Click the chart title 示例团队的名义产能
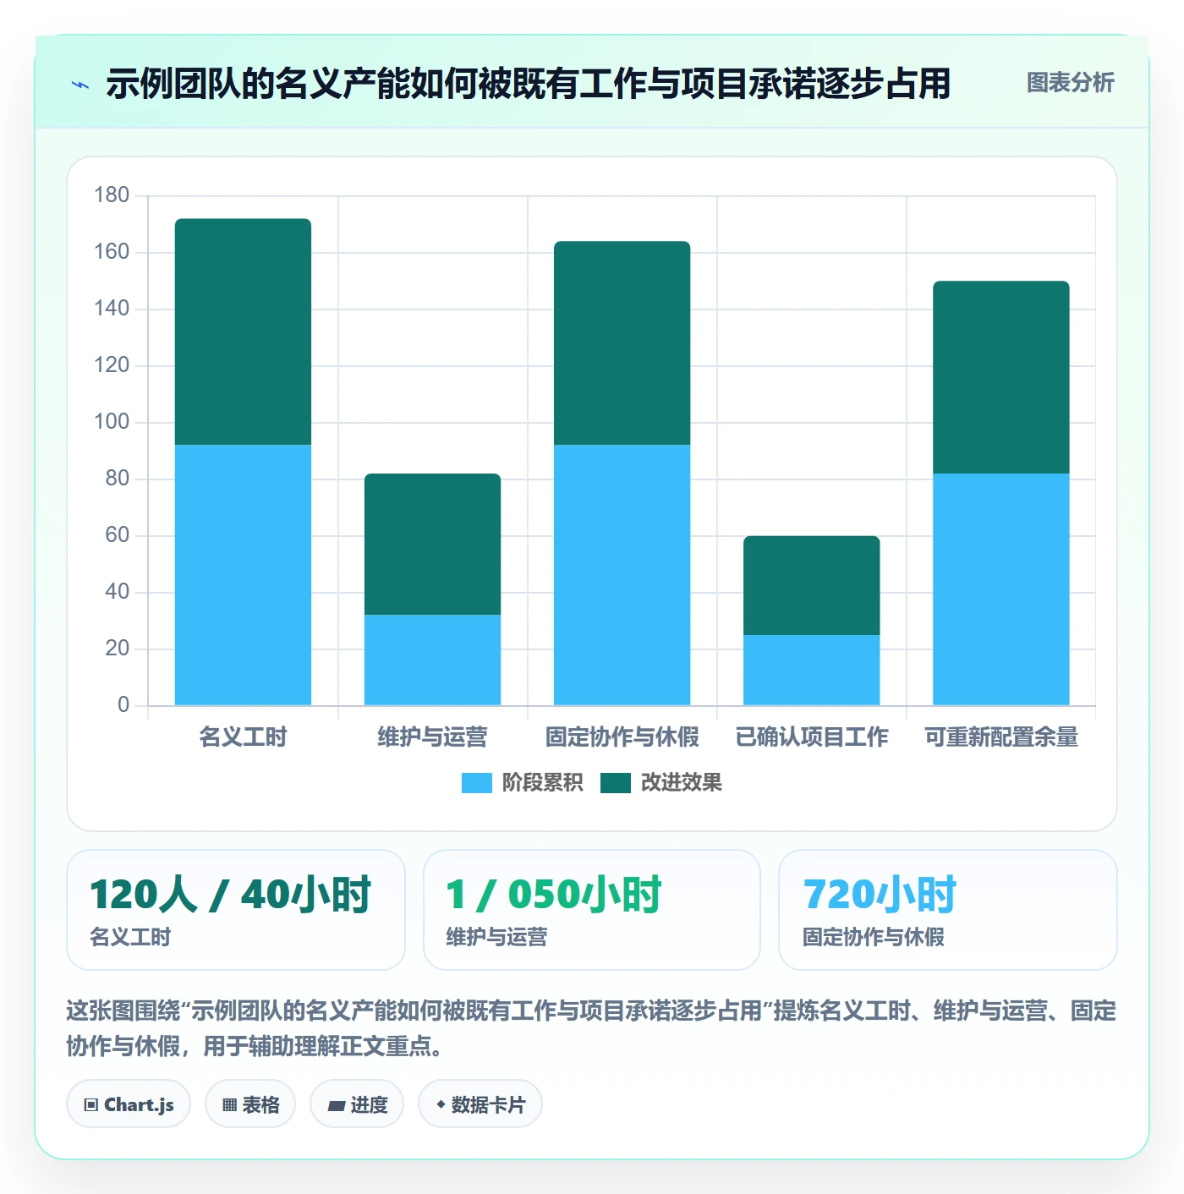The height and width of the screenshot is (1194, 1184). [529, 84]
